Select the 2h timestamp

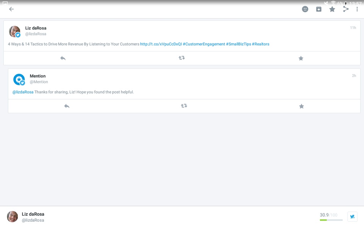coord(354,76)
